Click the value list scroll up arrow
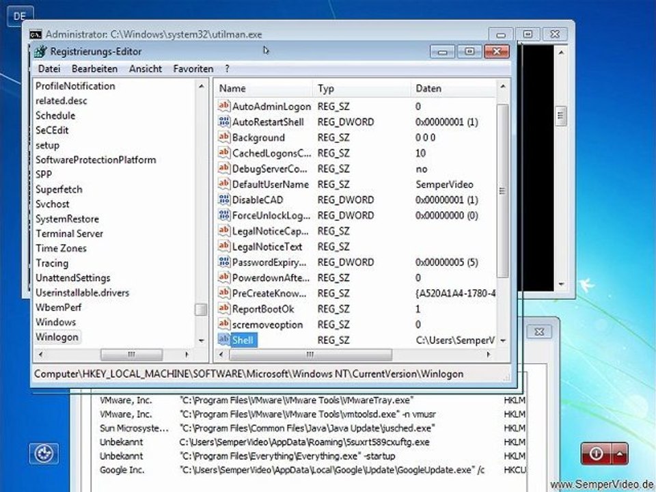Screen dimensions: 656x492 [x=503, y=86]
